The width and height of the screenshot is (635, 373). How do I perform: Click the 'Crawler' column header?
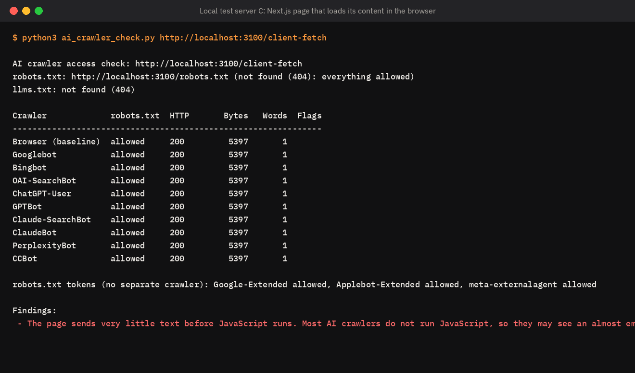coord(30,116)
